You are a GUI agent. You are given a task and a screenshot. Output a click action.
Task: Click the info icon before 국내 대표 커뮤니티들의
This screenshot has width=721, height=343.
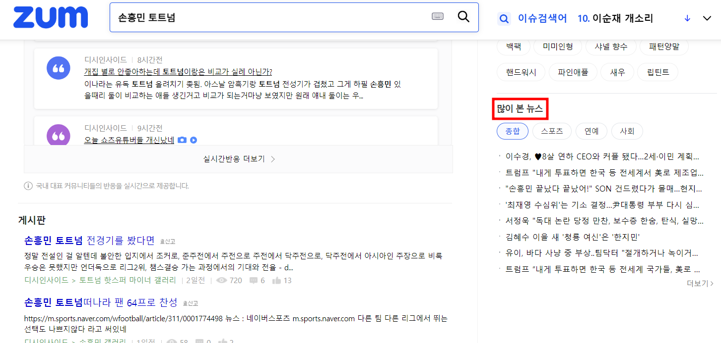[28, 186]
